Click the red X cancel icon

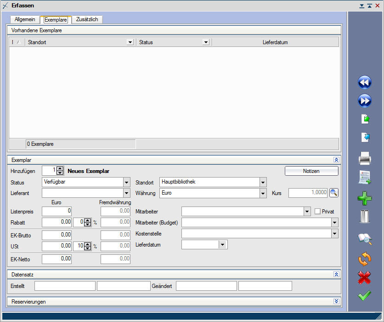point(364,277)
